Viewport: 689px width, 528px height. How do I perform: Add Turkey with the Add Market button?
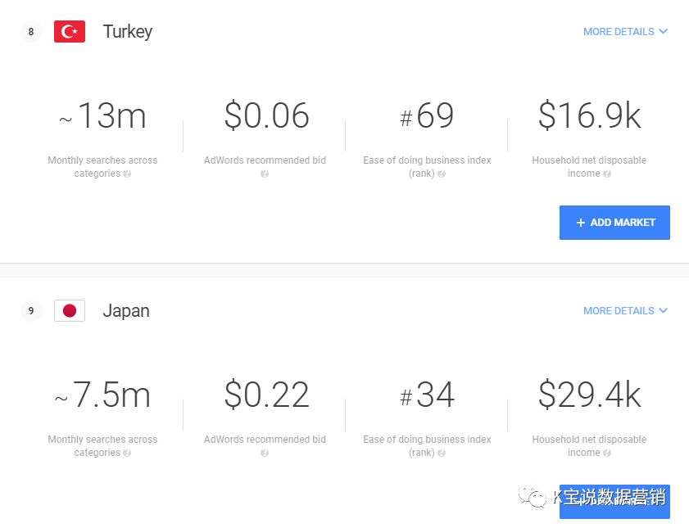coord(614,223)
